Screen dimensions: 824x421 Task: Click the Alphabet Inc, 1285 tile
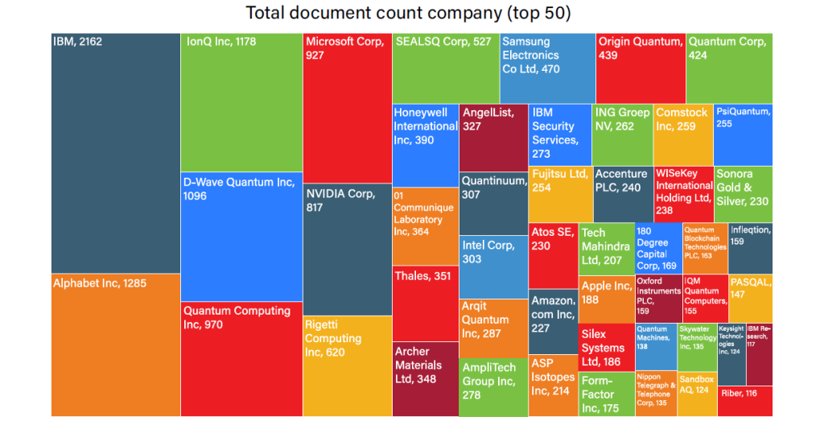116,345
